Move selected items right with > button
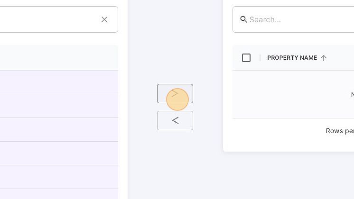 coord(175,93)
